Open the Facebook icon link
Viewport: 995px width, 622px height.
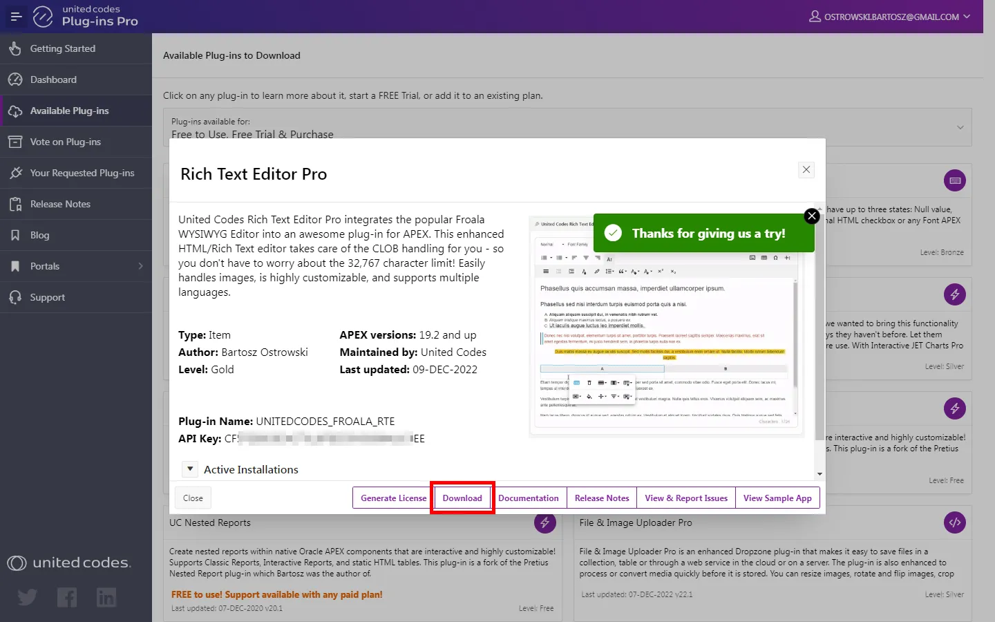pyautogui.click(x=67, y=597)
